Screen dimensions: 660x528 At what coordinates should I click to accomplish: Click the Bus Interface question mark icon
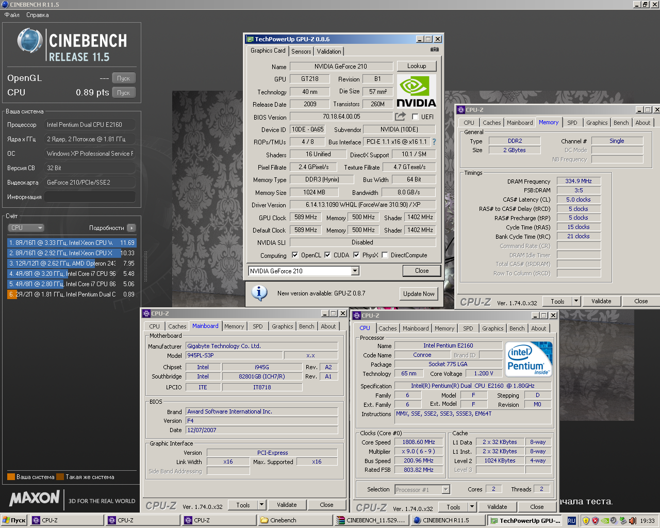[x=434, y=142]
